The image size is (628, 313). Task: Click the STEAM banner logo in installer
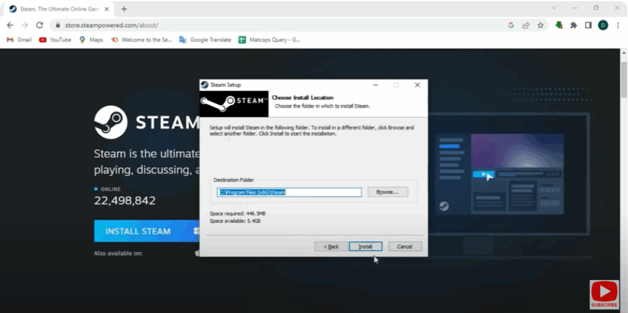click(234, 104)
